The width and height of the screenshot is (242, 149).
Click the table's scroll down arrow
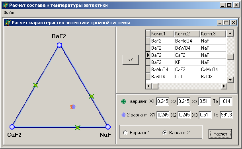(x=230, y=79)
